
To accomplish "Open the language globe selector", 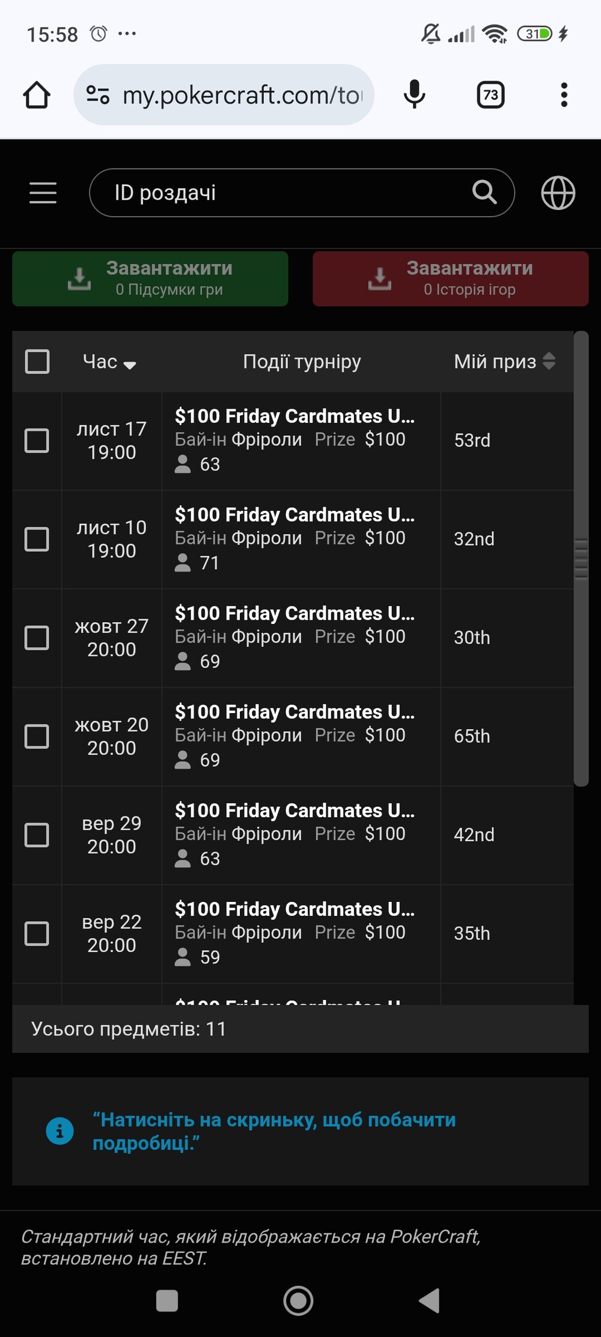I will click(558, 193).
